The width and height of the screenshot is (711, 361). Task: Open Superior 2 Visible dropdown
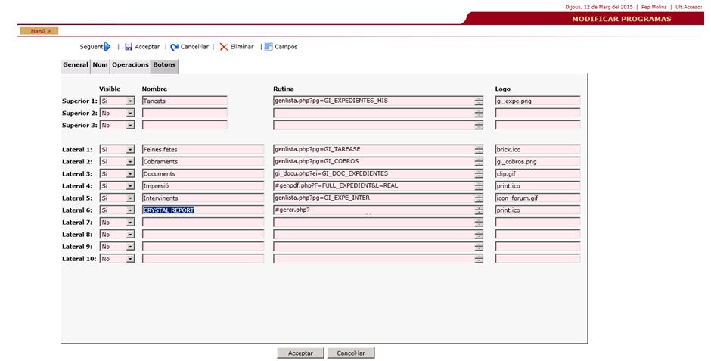tap(117, 114)
